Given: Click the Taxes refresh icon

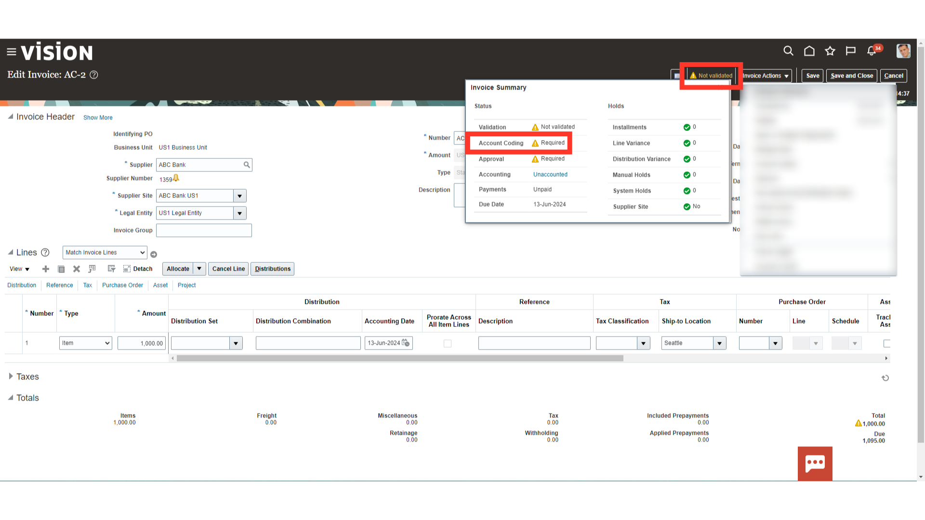Looking at the screenshot, I should click(x=885, y=378).
